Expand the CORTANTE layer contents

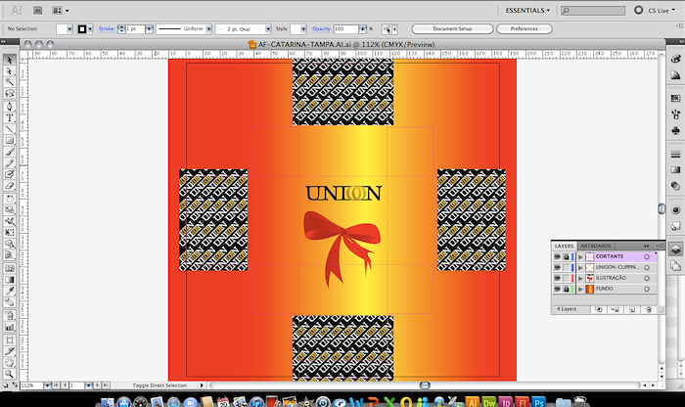[579, 256]
